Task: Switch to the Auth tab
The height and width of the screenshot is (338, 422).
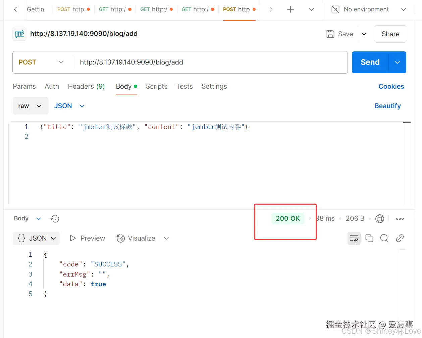Action: tap(52, 86)
